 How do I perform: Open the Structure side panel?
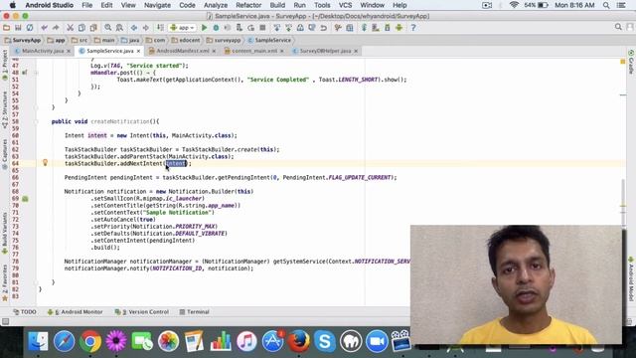(5, 110)
